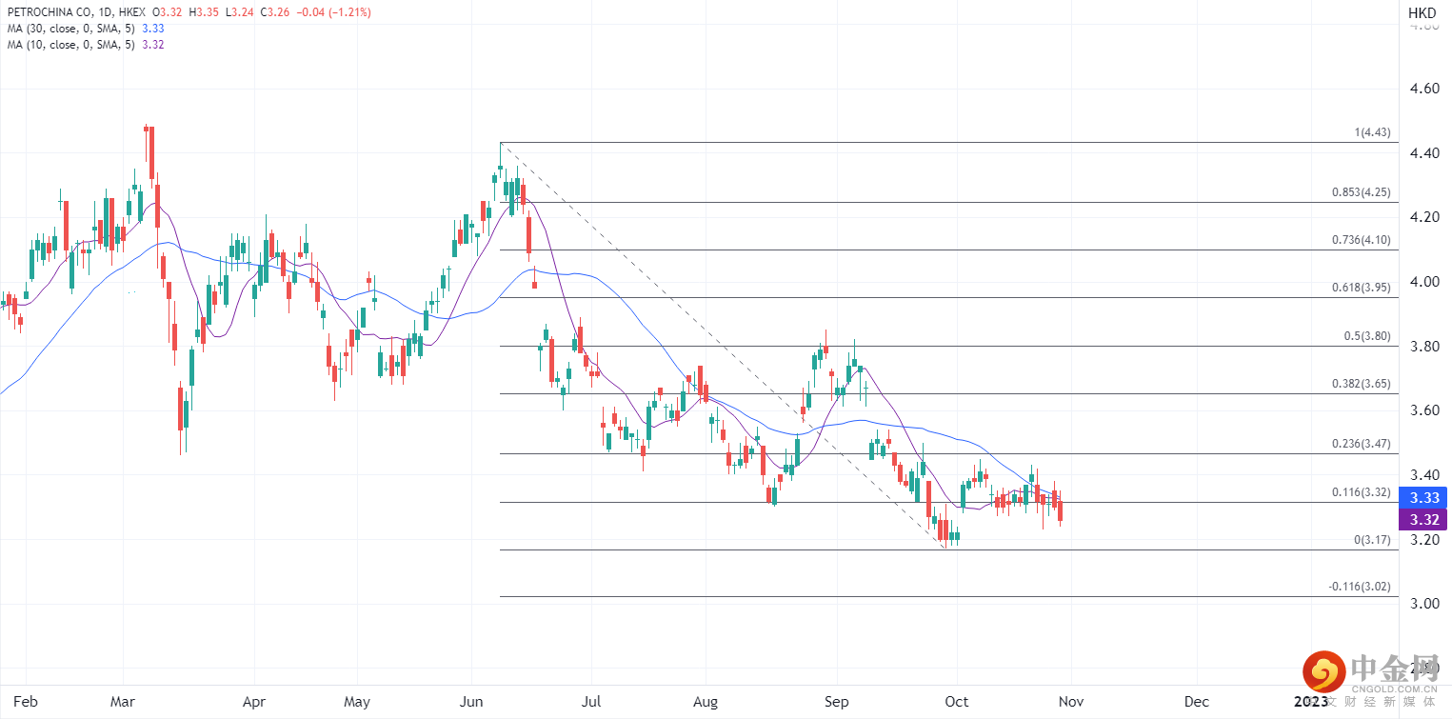Click the 3.60 price axis label
The height and width of the screenshot is (719, 1452).
pyautogui.click(x=1424, y=410)
